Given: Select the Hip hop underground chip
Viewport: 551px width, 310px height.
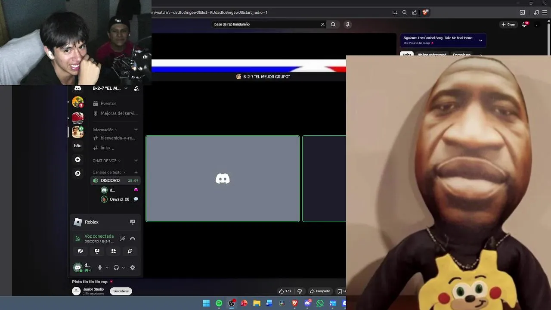Looking at the screenshot, I should (x=432, y=55).
